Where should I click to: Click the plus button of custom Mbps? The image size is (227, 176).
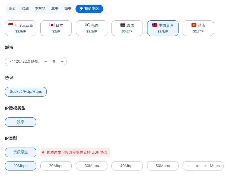206,166
